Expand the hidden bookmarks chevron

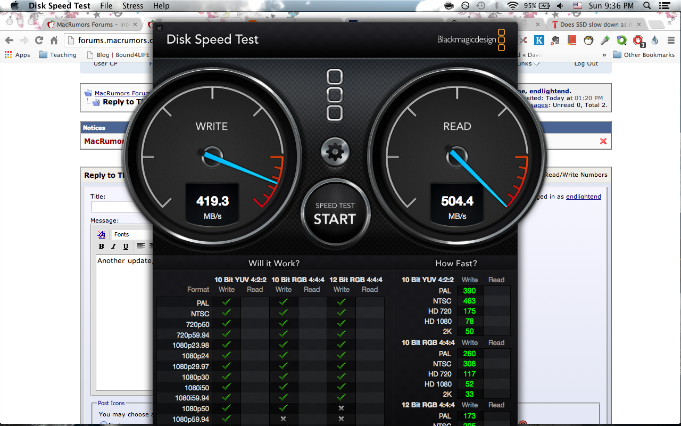point(604,55)
